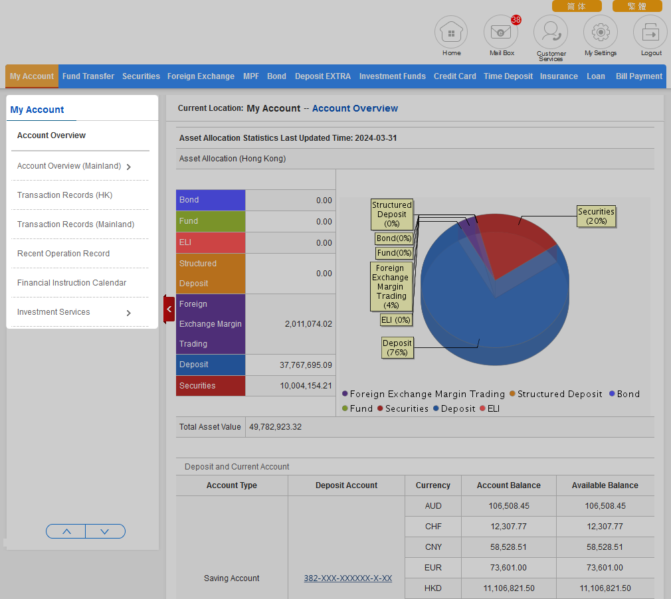671x599 pixels.
Task: Click the Logout icon
Action: 650,32
